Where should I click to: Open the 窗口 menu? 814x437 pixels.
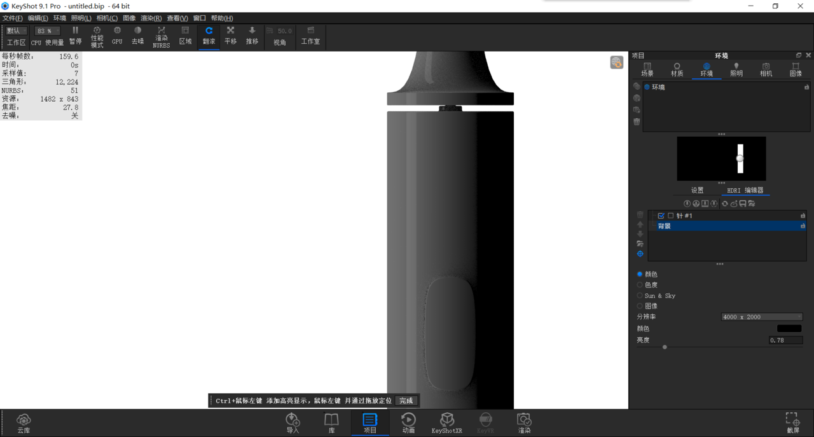click(x=200, y=18)
